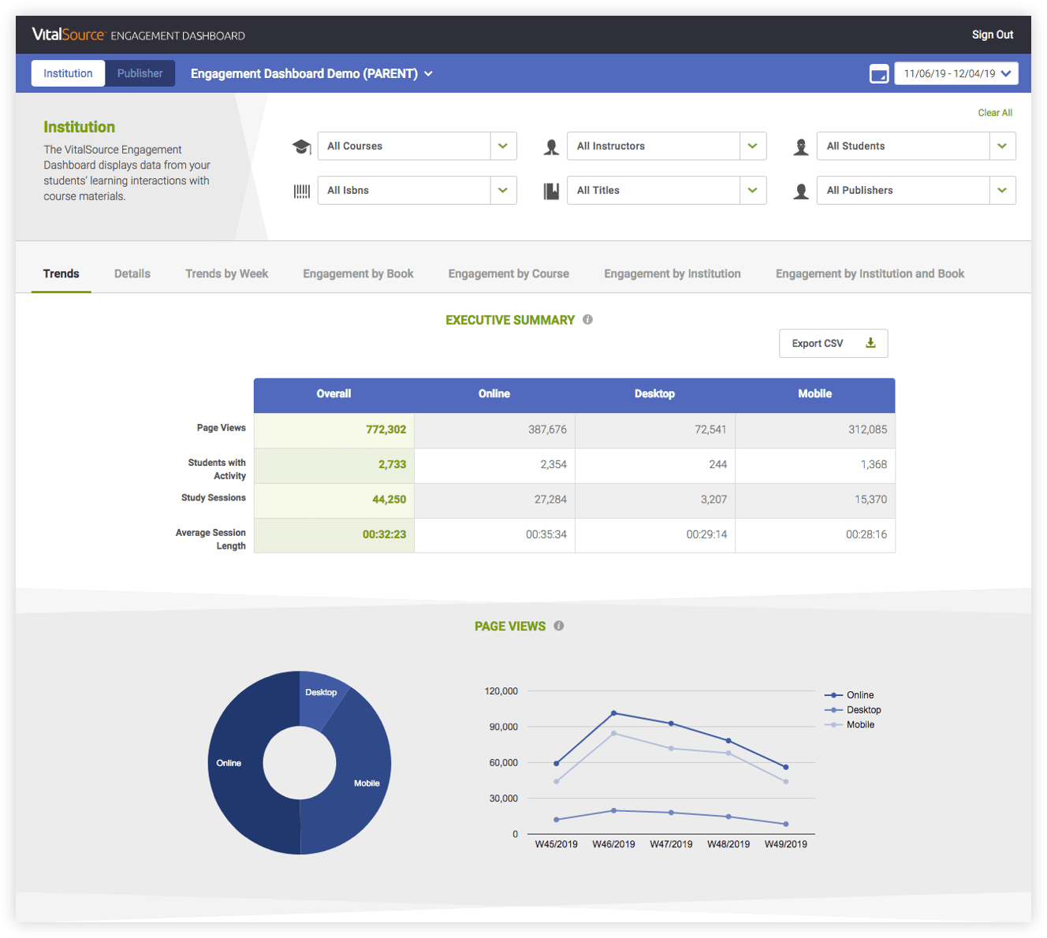The width and height of the screenshot is (1047, 938).
Task: Click Clear All filters link
Action: (x=995, y=113)
